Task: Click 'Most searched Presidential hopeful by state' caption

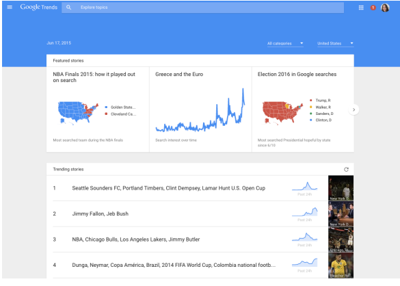Action: point(294,143)
